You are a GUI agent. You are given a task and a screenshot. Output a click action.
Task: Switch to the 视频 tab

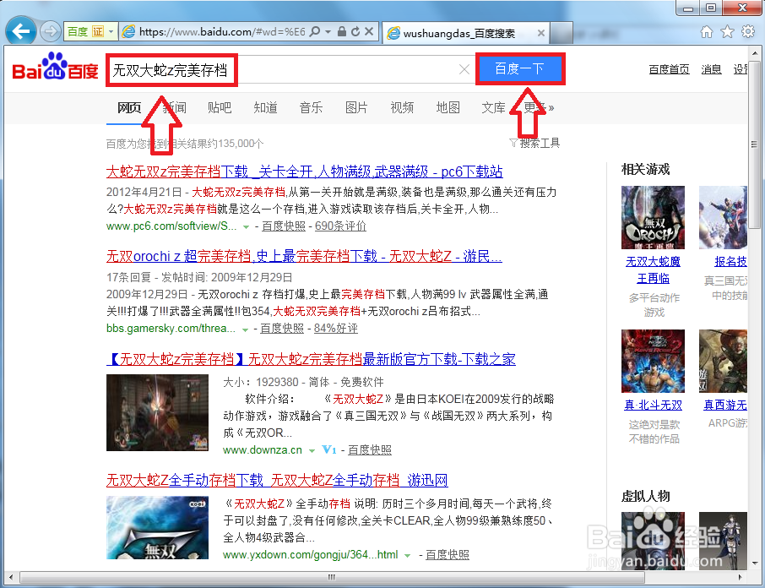(402, 107)
